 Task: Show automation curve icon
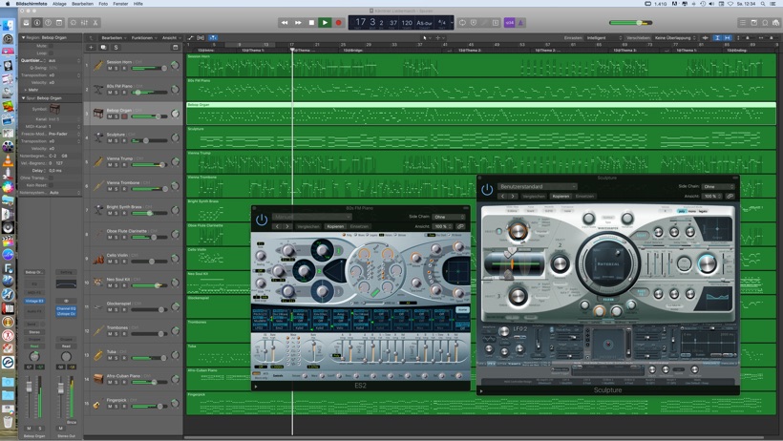pos(191,37)
